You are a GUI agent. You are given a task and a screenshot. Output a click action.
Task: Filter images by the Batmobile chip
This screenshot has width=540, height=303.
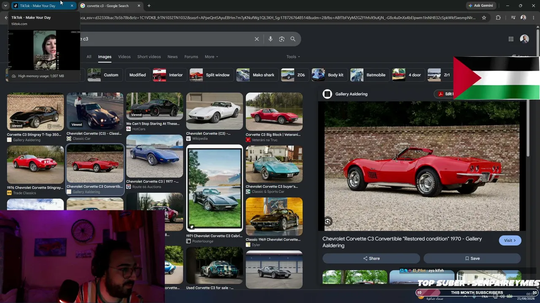[370, 75]
